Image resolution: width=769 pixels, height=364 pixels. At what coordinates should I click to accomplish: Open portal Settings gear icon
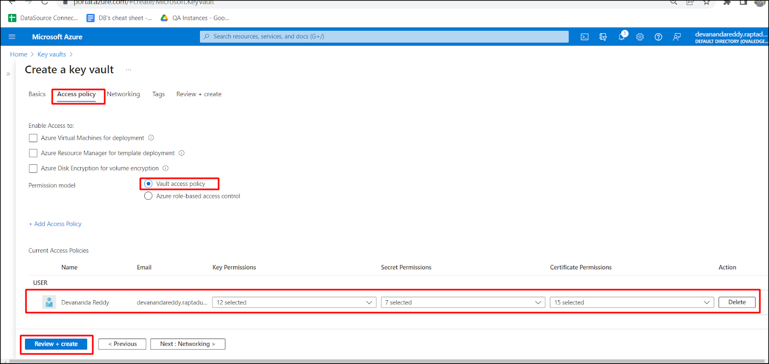[640, 37]
